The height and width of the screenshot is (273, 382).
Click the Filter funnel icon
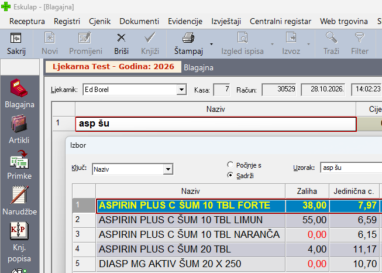tap(360, 38)
